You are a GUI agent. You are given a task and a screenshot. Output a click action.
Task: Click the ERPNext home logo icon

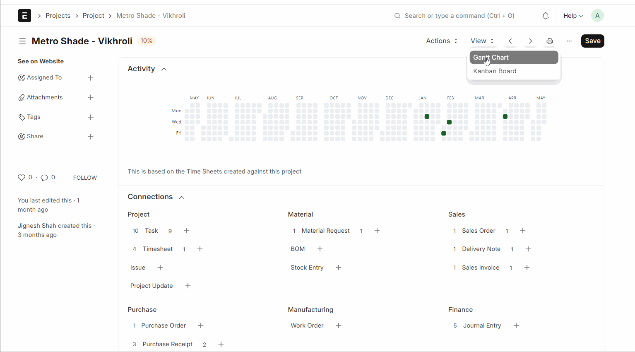click(x=24, y=16)
